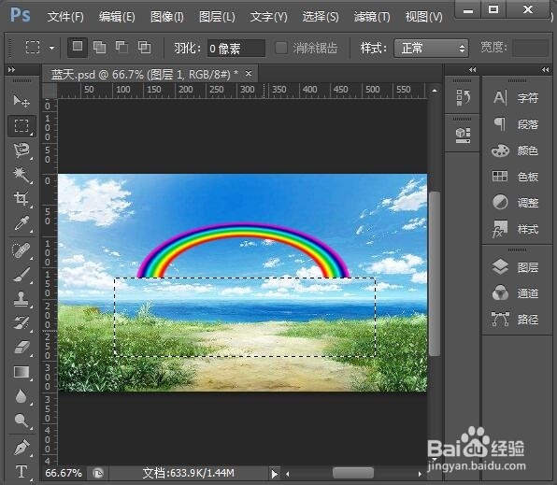Screen dimensions: 557x485
Task: Select the Healing Brush tool
Action: (x=21, y=250)
